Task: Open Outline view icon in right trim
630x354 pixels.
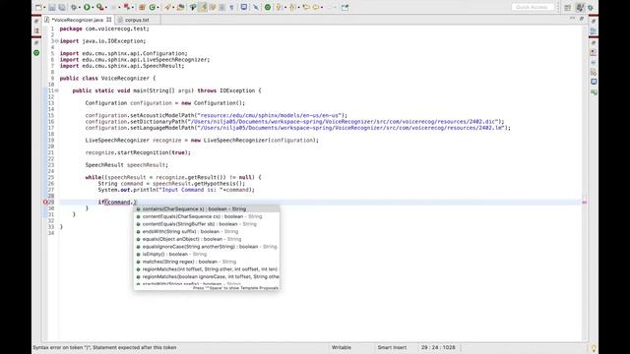Action: 594,30
